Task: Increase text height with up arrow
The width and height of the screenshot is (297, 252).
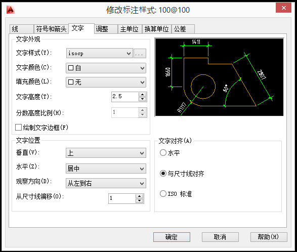Action: (x=143, y=94)
